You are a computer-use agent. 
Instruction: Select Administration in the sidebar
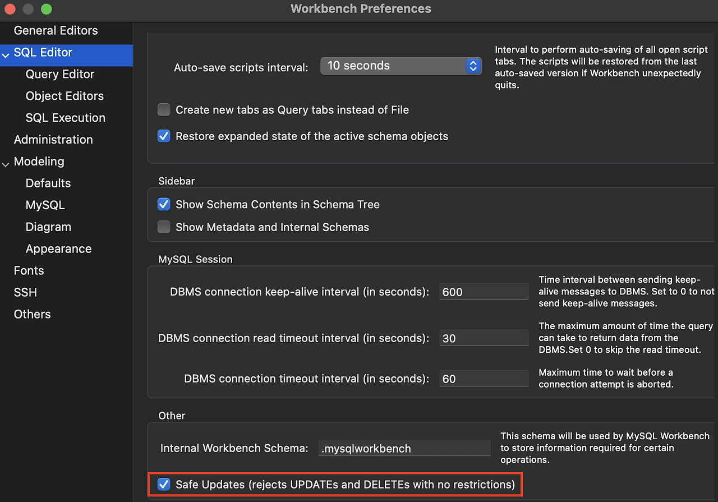tap(53, 140)
